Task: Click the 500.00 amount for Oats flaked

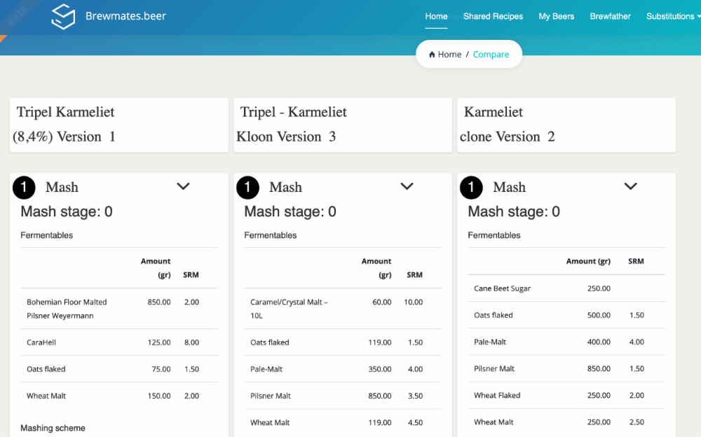Action: tap(599, 315)
